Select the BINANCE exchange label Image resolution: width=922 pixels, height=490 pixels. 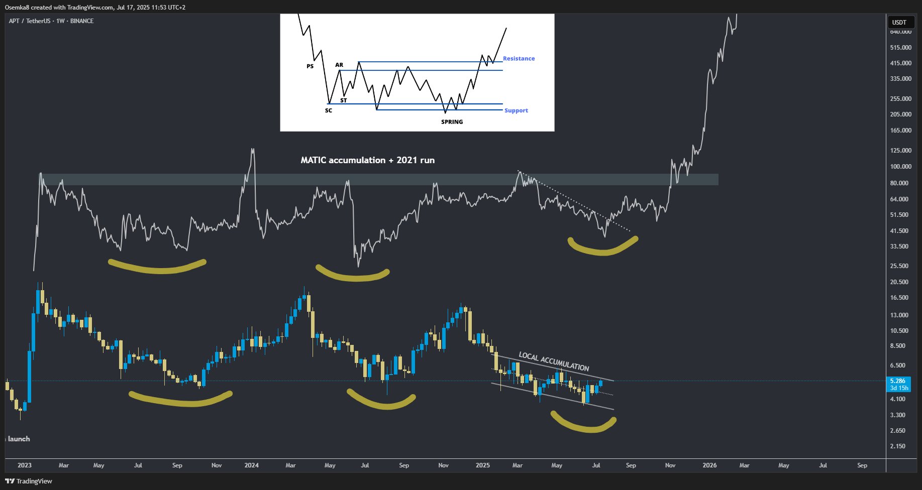click(x=82, y=21)
